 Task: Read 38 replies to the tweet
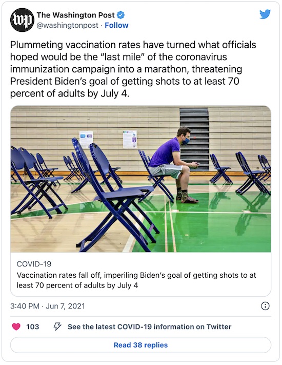tap(140, 345)
